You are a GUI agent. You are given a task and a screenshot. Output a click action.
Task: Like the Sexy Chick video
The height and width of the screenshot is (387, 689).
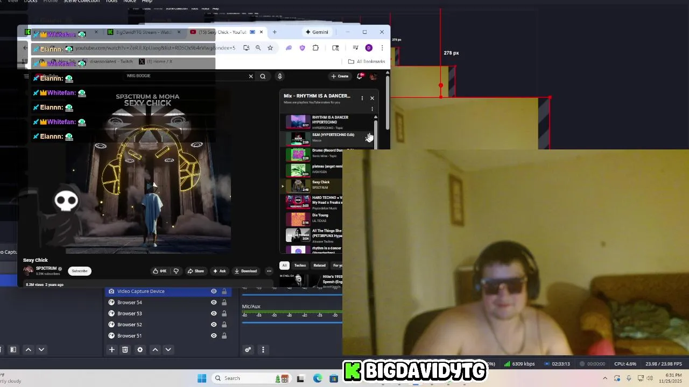(159, 271)
